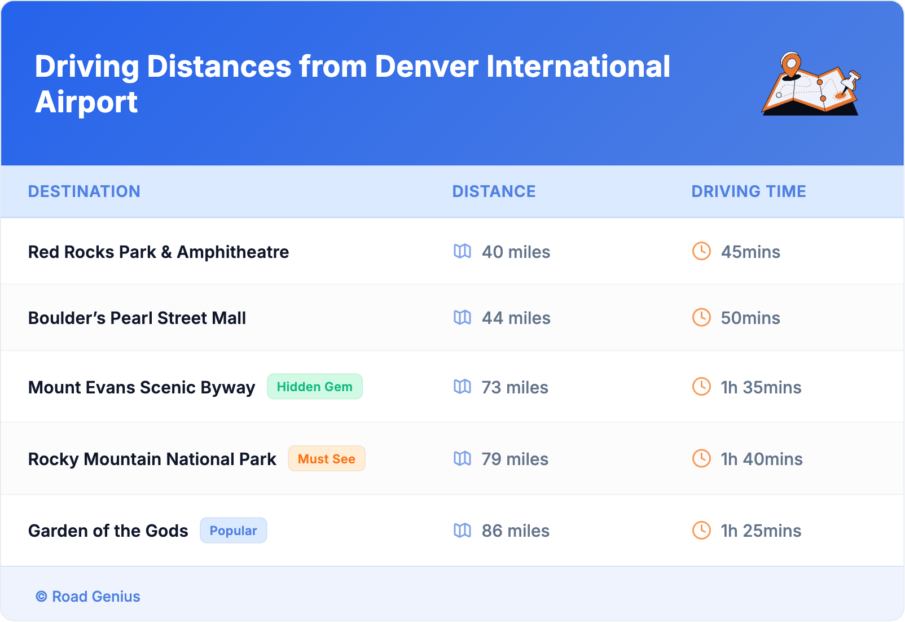Click the Hidden Gem badge

[314, 387]
